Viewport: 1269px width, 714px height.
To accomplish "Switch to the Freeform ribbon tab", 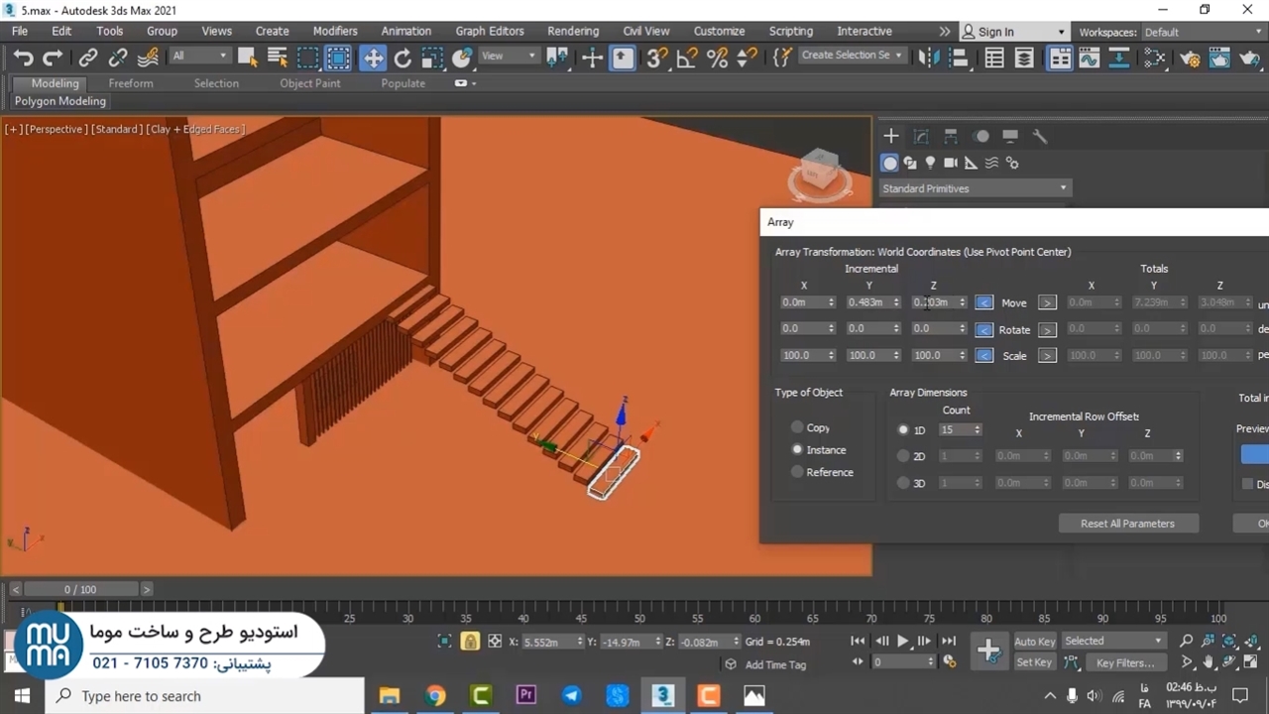I will (131, 83).
